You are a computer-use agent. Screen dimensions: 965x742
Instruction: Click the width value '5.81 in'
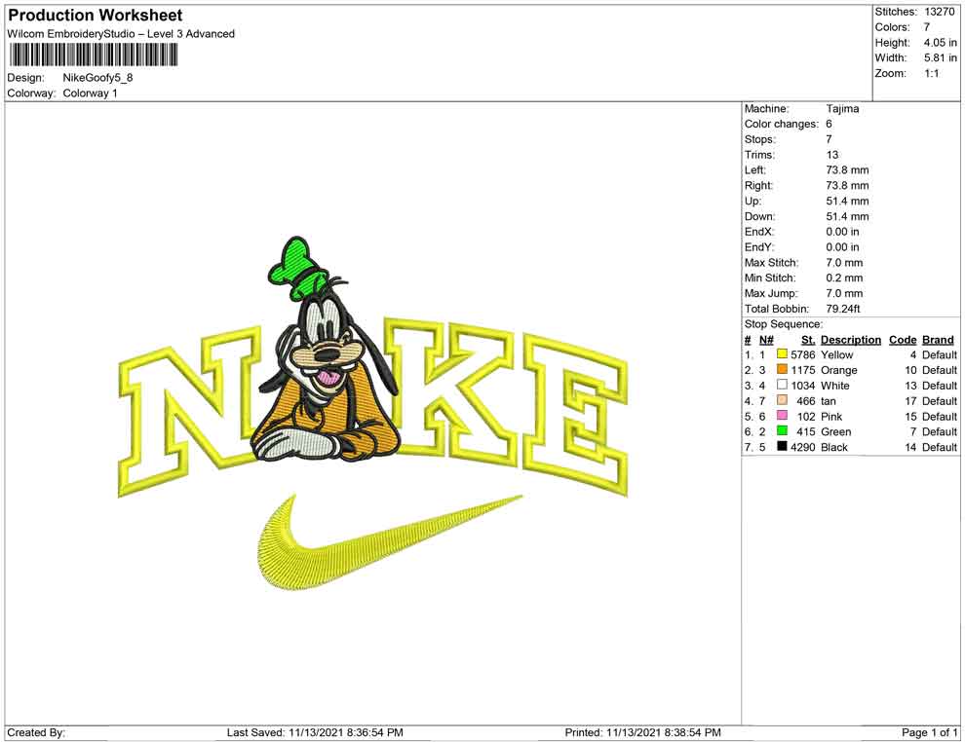(940, 57)
